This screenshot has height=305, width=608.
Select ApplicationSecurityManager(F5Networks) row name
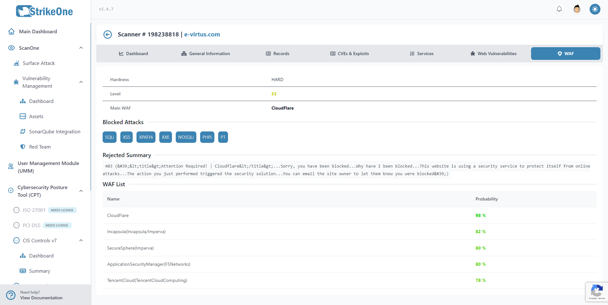click(x=149, y=264)
